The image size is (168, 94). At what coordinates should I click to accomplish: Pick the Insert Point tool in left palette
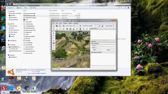click(54, 46)
